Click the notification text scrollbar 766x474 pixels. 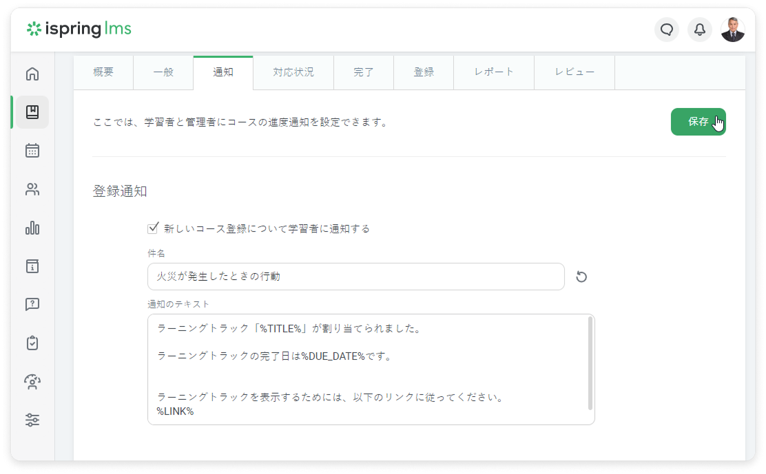[x=590, y=363]
